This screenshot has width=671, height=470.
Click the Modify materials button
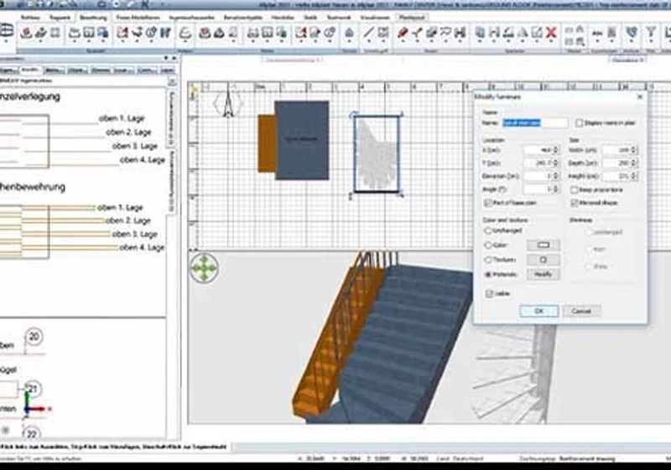point(543,274)
